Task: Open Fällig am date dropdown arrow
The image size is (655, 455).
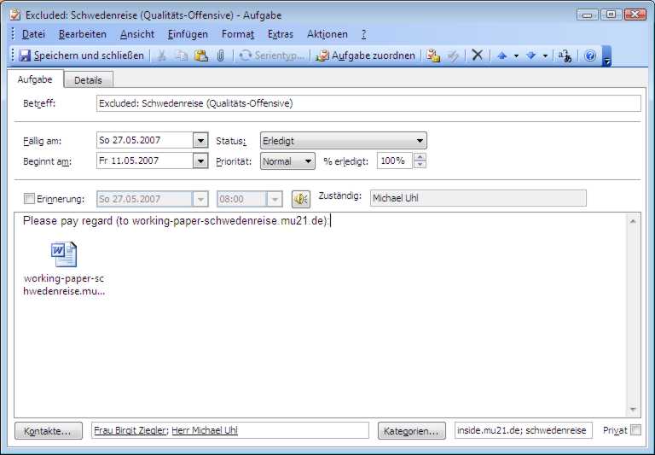Action: pyautogui.click(x=200, y=141)
